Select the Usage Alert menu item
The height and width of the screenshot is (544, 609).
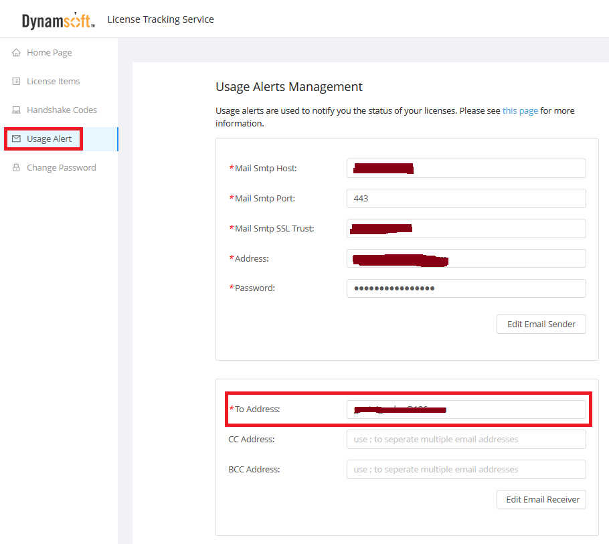pos(49,139)
